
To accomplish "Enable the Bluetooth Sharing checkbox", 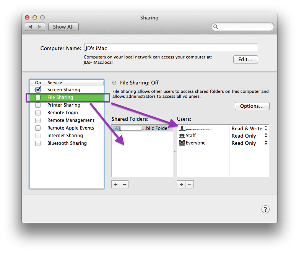I will (38, 143).
